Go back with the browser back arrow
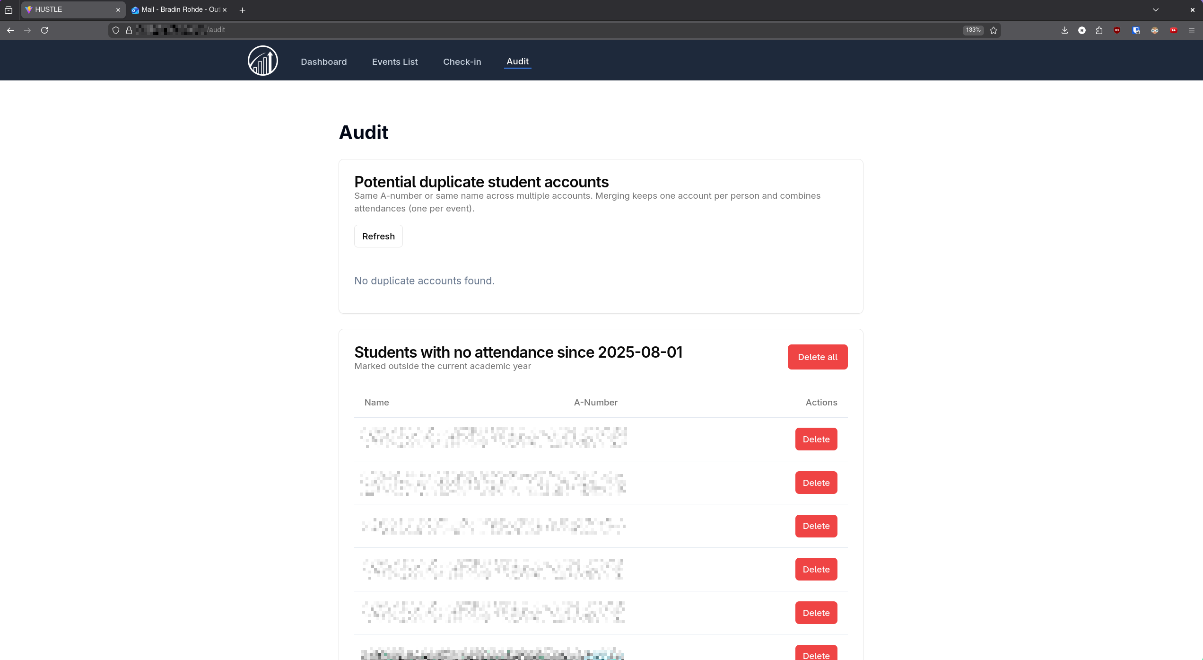 click(x=10, y=30)
